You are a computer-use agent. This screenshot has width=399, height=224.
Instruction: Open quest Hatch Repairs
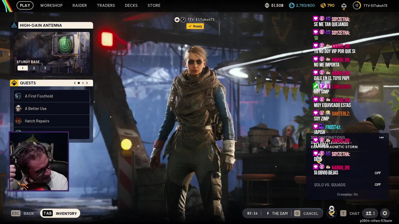click(51, 121)
